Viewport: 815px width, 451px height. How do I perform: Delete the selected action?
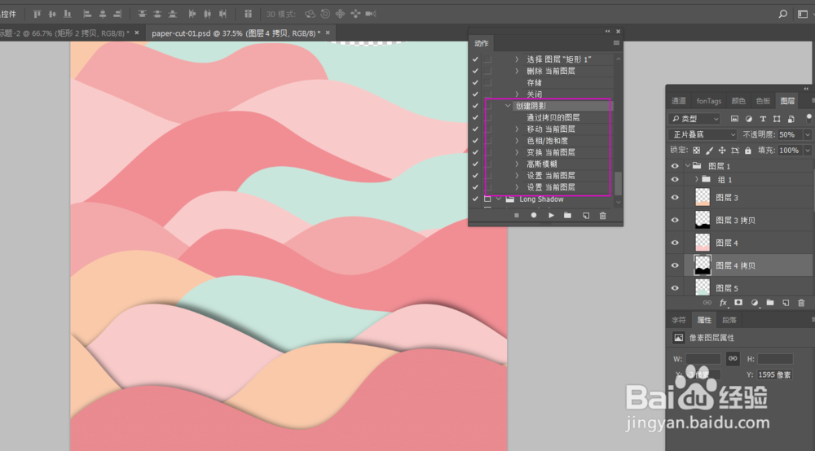point(603,216)
